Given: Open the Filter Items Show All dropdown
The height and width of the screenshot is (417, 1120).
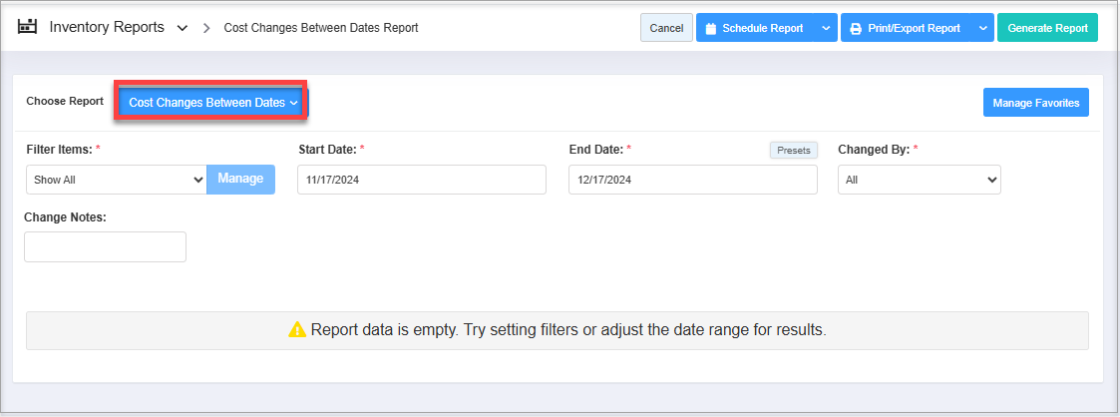Looking at the screenshot, I should pos(116,180).
